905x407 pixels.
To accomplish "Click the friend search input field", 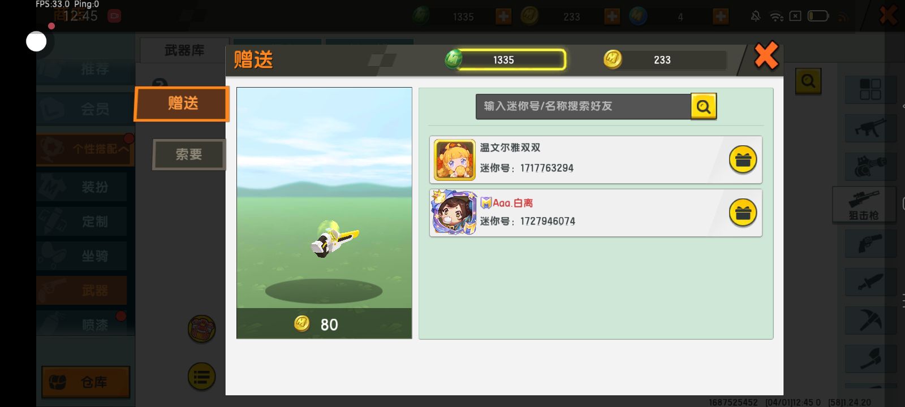I will tap(583, 106).
